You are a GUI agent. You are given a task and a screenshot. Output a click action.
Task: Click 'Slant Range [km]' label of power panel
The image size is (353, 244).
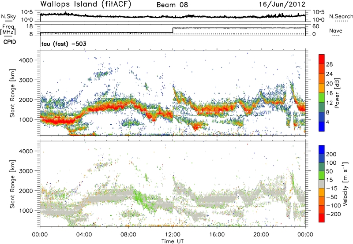pyautogui.click(x=12, y=93)
